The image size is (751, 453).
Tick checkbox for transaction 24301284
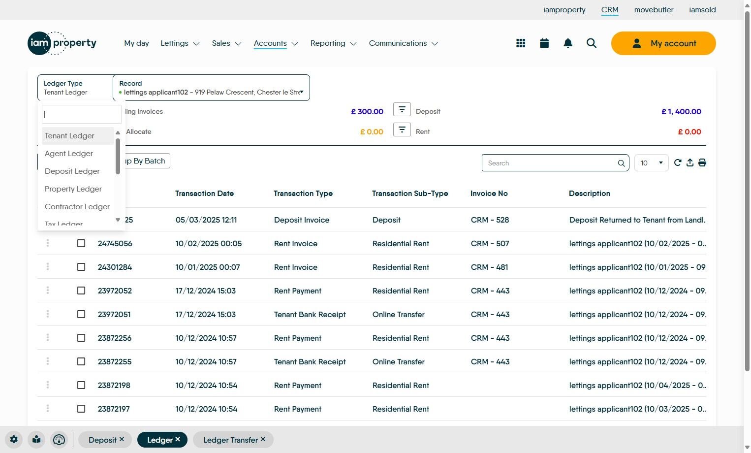81,267
